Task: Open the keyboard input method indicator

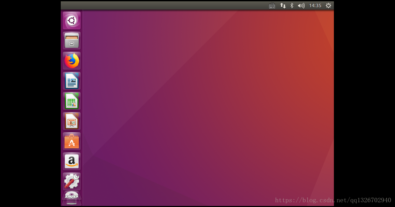Action: point(272,5)
